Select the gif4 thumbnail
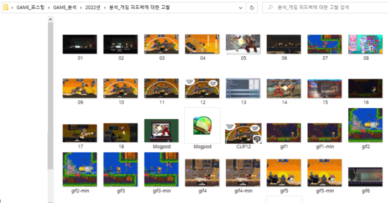The width and height of the screenshot is (388, 203). (x=202, y=173)
